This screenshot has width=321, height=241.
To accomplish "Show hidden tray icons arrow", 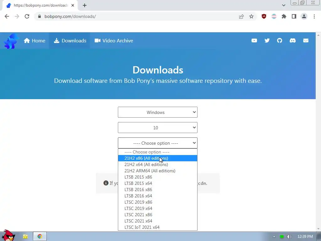I will (274, 237).
